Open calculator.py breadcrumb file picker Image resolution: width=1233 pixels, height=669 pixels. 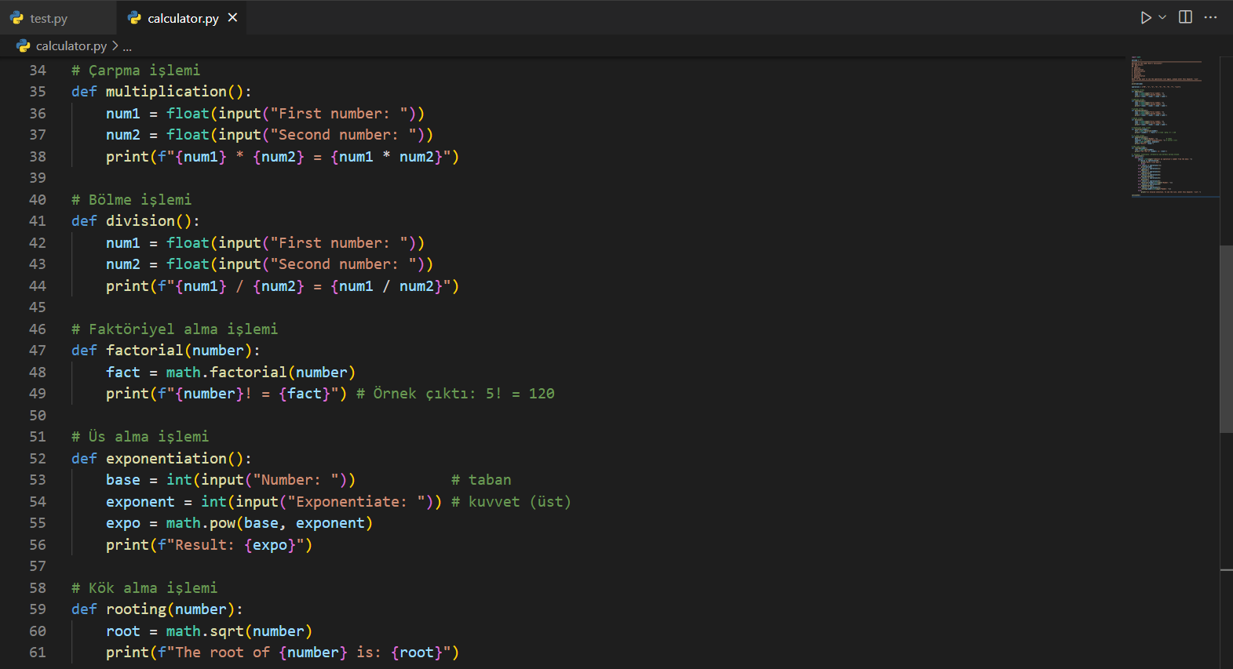pyautogui.click(x=71, y=46)
